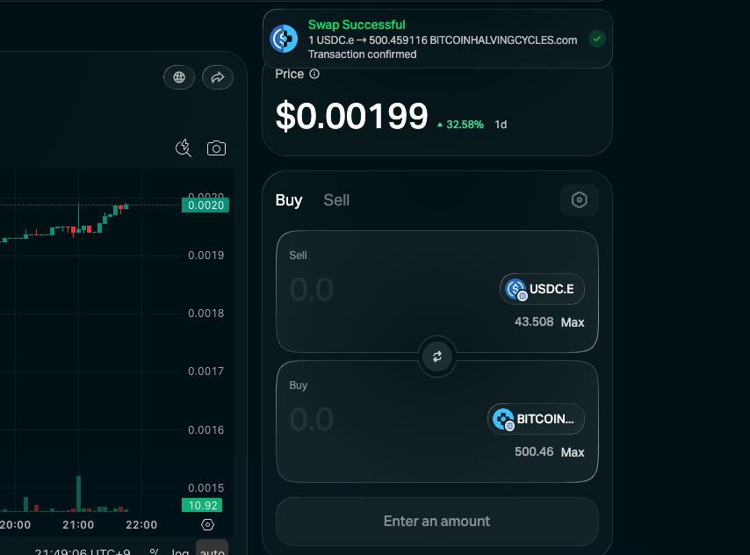Click the $0.00199 price value
This screenshot has height=555, width=750.
click(352, 116)
